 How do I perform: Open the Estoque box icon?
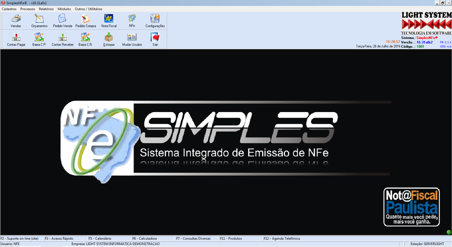pos(109,37)
